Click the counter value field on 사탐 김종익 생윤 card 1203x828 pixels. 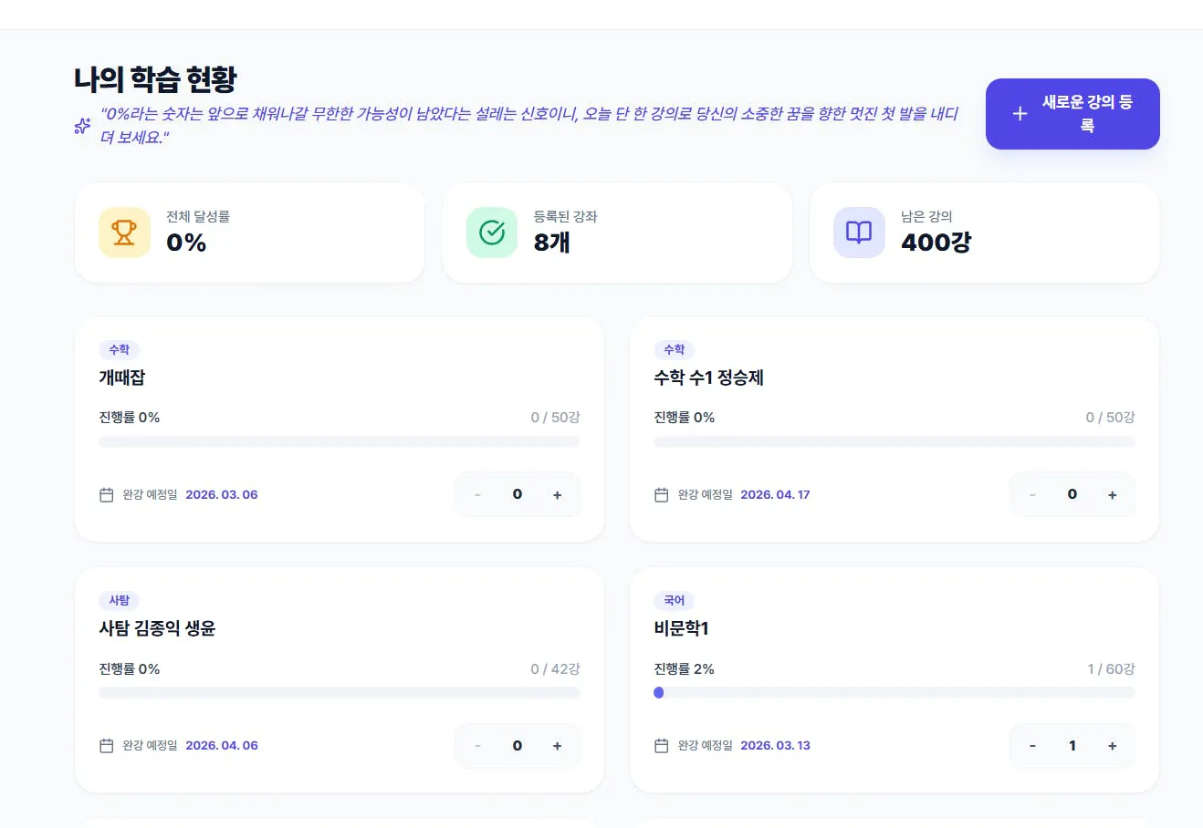point(518,745)
